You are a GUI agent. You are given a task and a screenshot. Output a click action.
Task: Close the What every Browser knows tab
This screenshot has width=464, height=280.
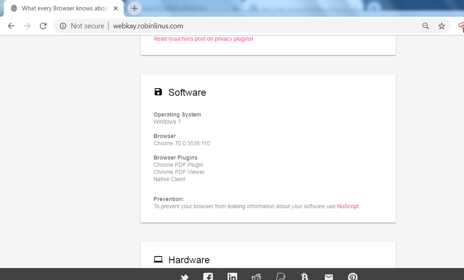point(116,8)
